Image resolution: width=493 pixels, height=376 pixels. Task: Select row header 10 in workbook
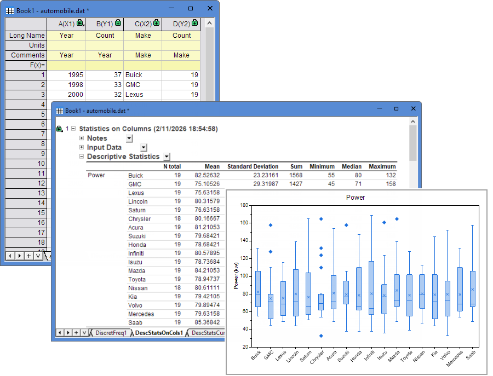point(26,163)
